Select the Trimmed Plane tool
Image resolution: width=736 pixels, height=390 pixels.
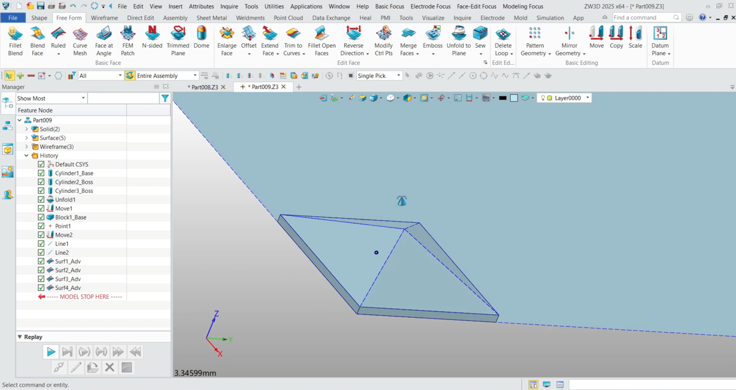(178, 40)
